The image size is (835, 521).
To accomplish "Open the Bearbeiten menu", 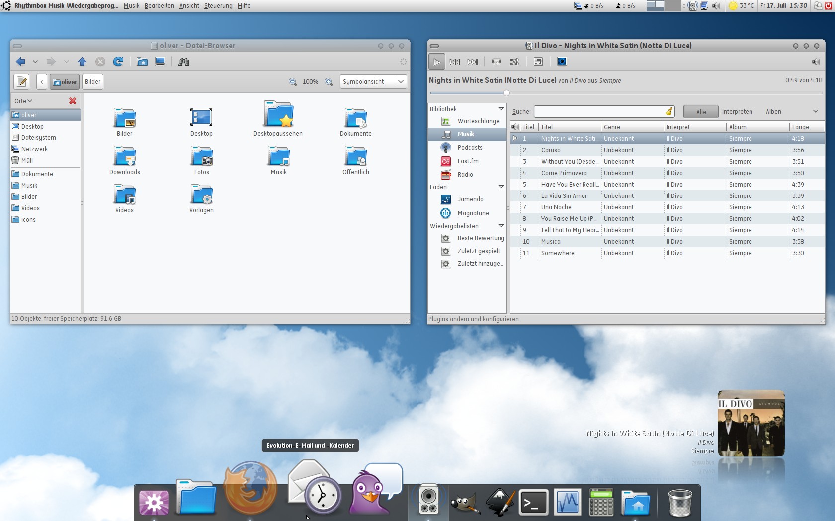I will pyautogui.click(x=159, y=6).
